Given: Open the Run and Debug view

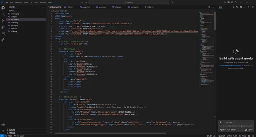Looking at the screenshot, I should (x=3, y=27).
